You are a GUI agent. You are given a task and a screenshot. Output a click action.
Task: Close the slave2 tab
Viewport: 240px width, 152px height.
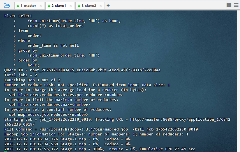point(100,6)
